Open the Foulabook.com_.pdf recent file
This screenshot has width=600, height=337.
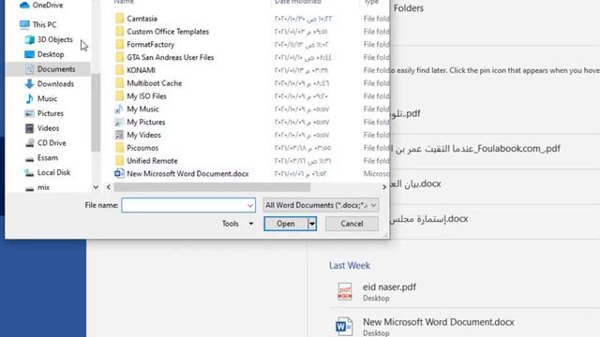click(x=476, y=149)
